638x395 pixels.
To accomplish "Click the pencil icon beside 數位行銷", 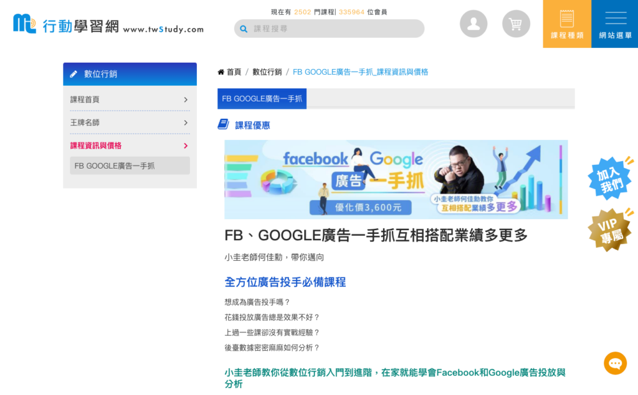I will coord(74,74).
